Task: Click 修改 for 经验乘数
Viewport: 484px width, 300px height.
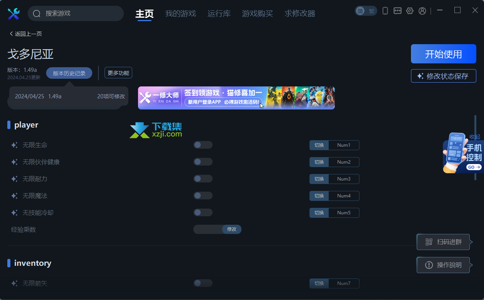Action: [232, 229]
